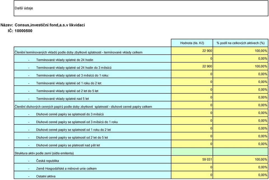The height and width of the screenshot is (180, 269).
Task: Select the 'Hodnota (tis. Kč)' column header
Action: [192, 43]
